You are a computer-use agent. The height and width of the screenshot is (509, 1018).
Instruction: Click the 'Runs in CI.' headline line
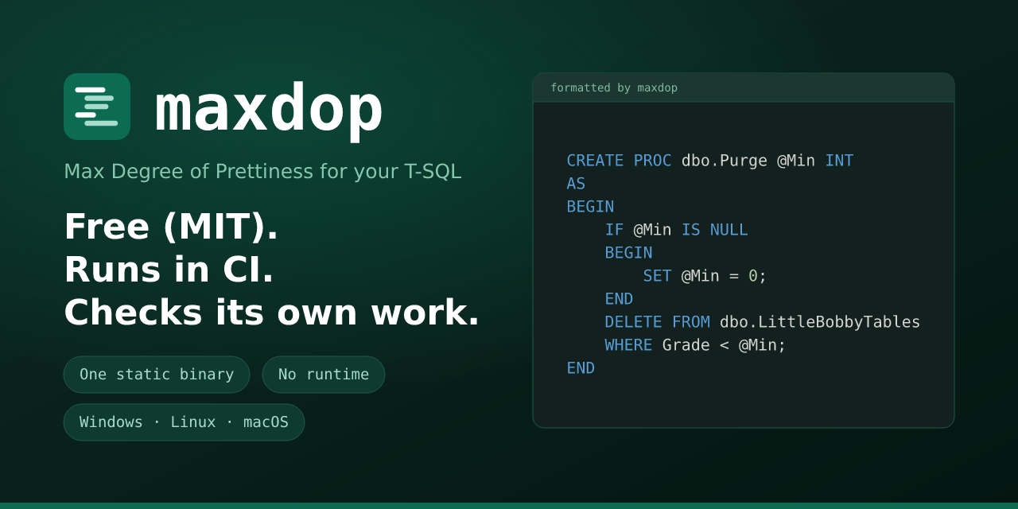point(169,270)
